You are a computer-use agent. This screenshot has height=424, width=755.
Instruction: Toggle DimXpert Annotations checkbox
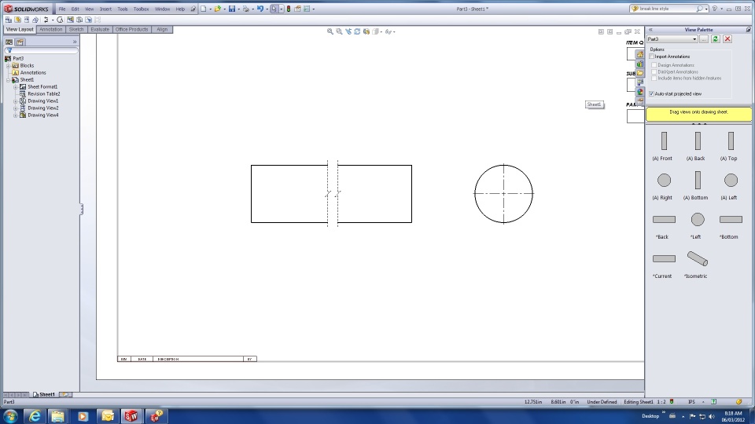point(654,71)
